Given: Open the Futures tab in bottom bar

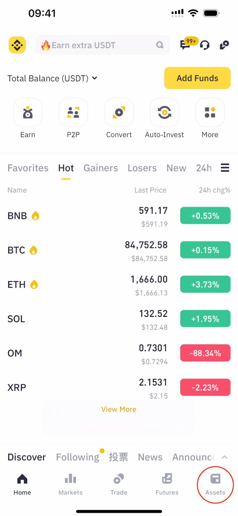Looking at the screenshot, I should [167, 484].
